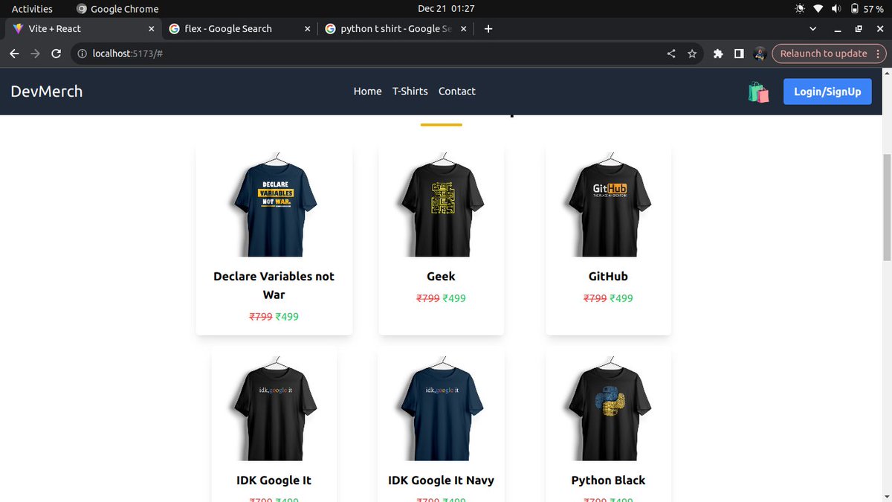Close the flex - Google Search tab
Viewport: 892px width, 502px height.
(308, 29)
